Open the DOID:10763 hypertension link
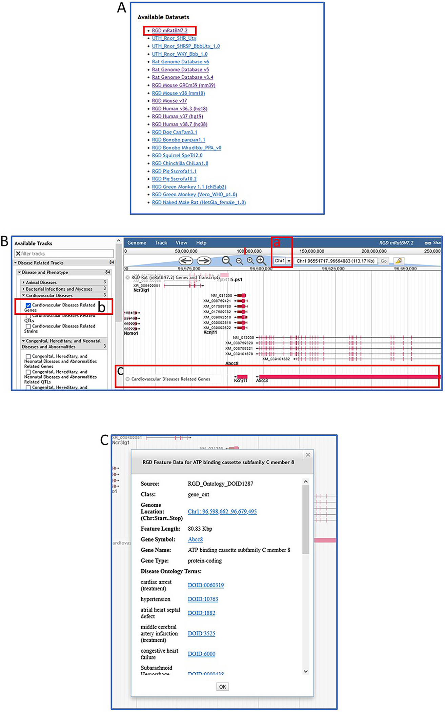This screenshot has width=445, height=712. coord(203,599)
